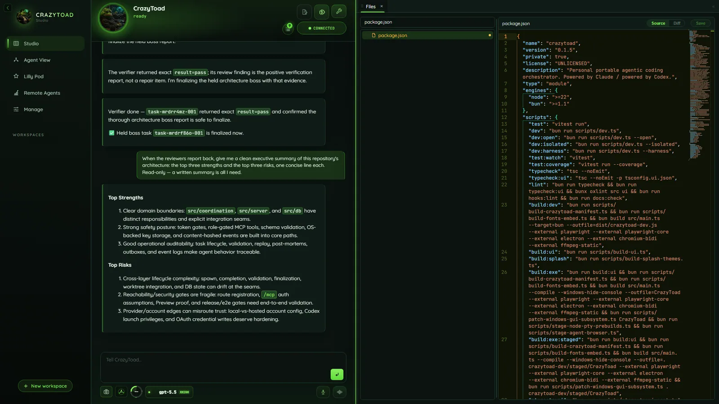719x404 pixels.
Task: Select the Files tab
Action: point(371,7)
